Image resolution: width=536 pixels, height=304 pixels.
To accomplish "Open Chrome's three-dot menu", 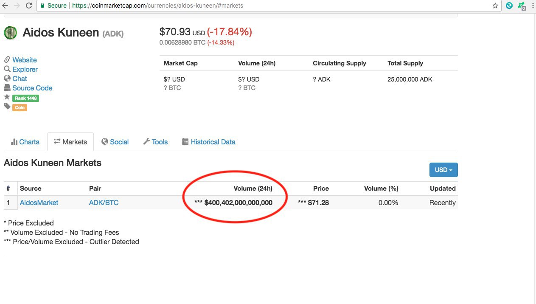I will pos(533,6).
